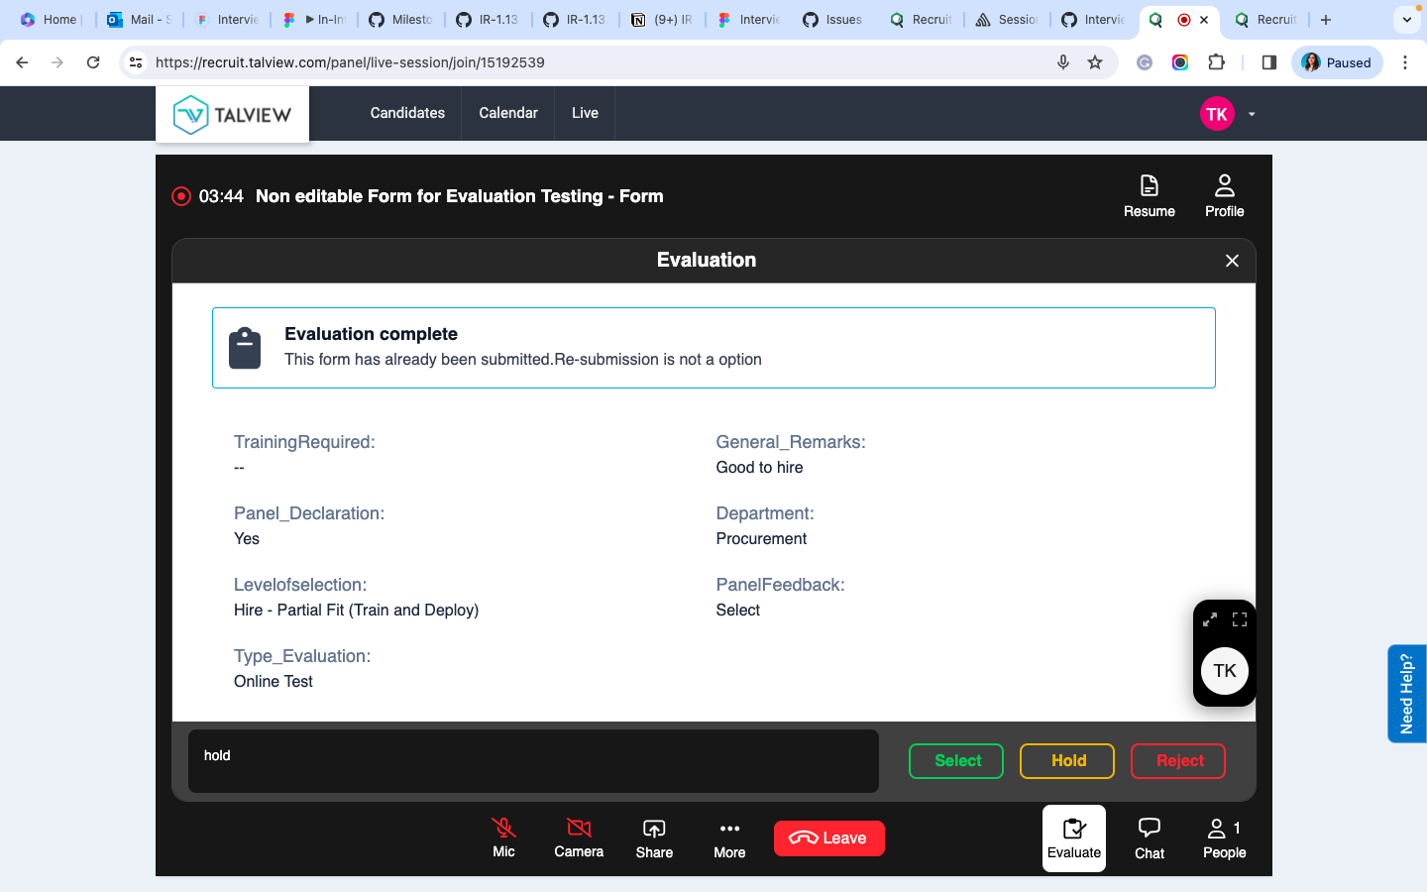
Task: Open the Chat panel
Action: [1150, 838]
